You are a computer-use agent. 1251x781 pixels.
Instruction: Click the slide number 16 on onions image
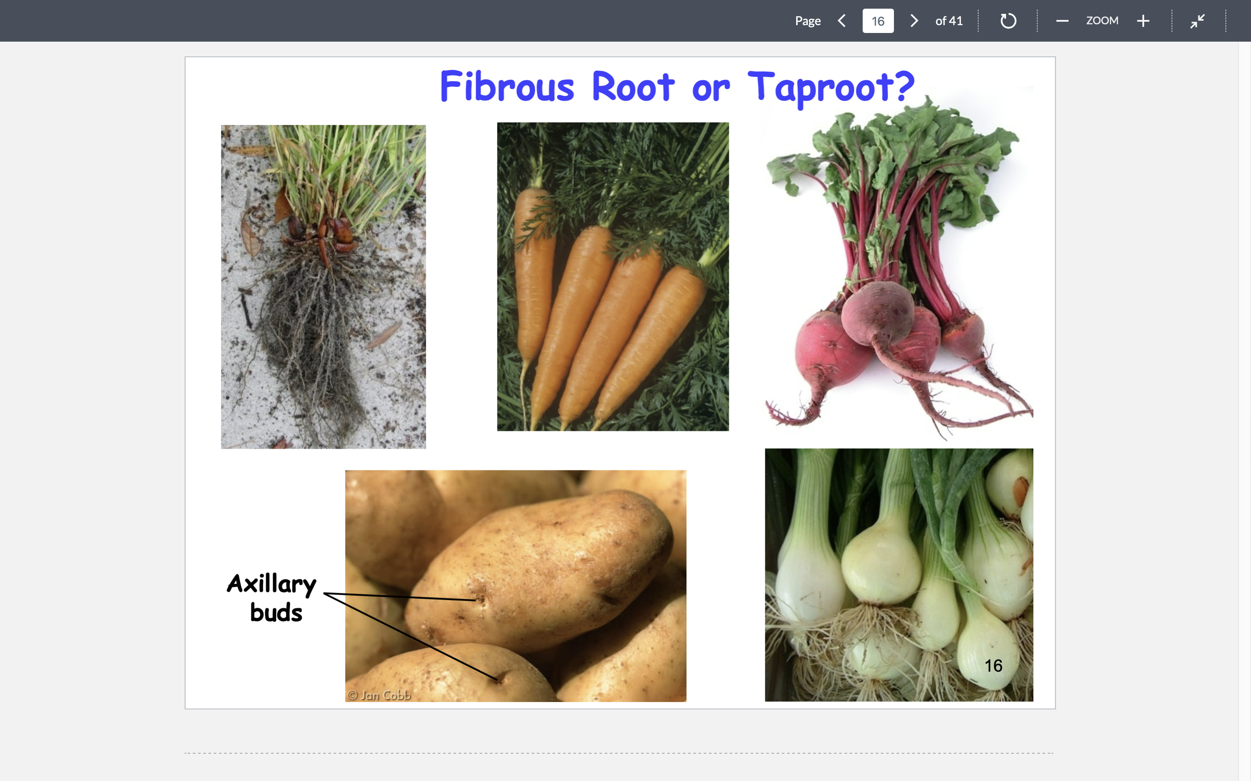tap(993, 666)
